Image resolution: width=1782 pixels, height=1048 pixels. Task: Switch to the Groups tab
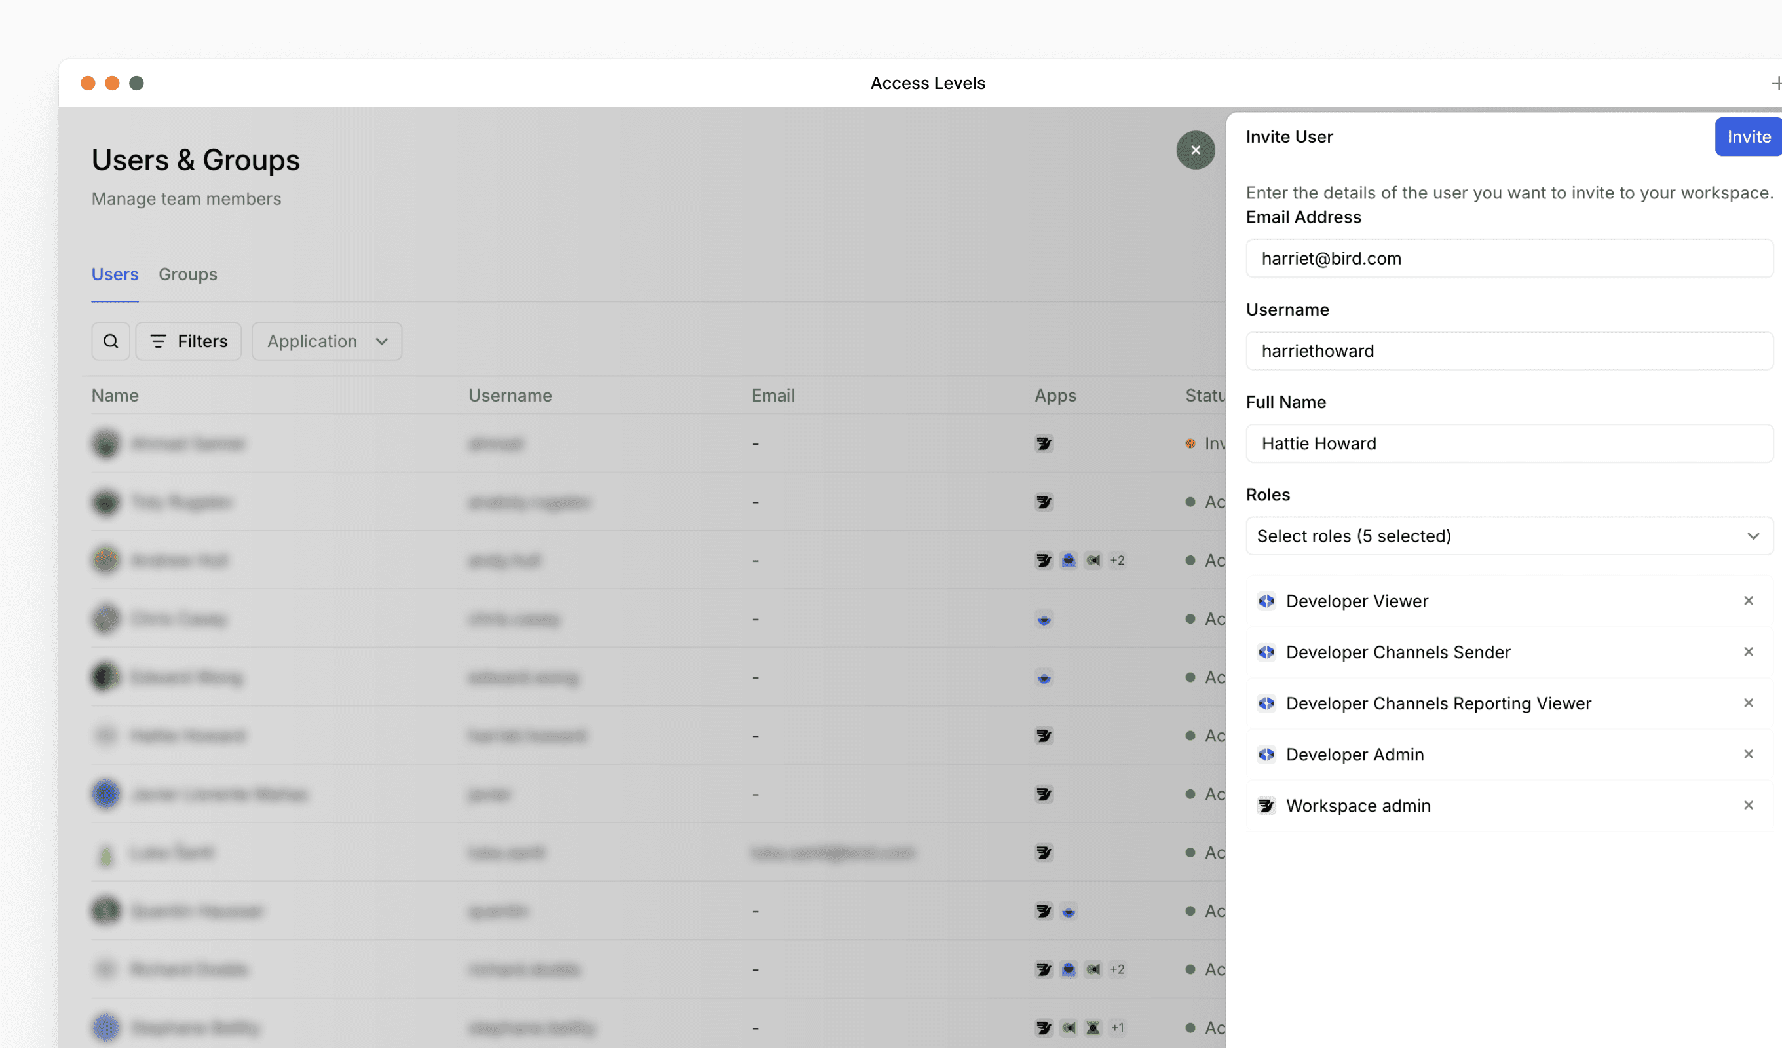tap(187, 274)
